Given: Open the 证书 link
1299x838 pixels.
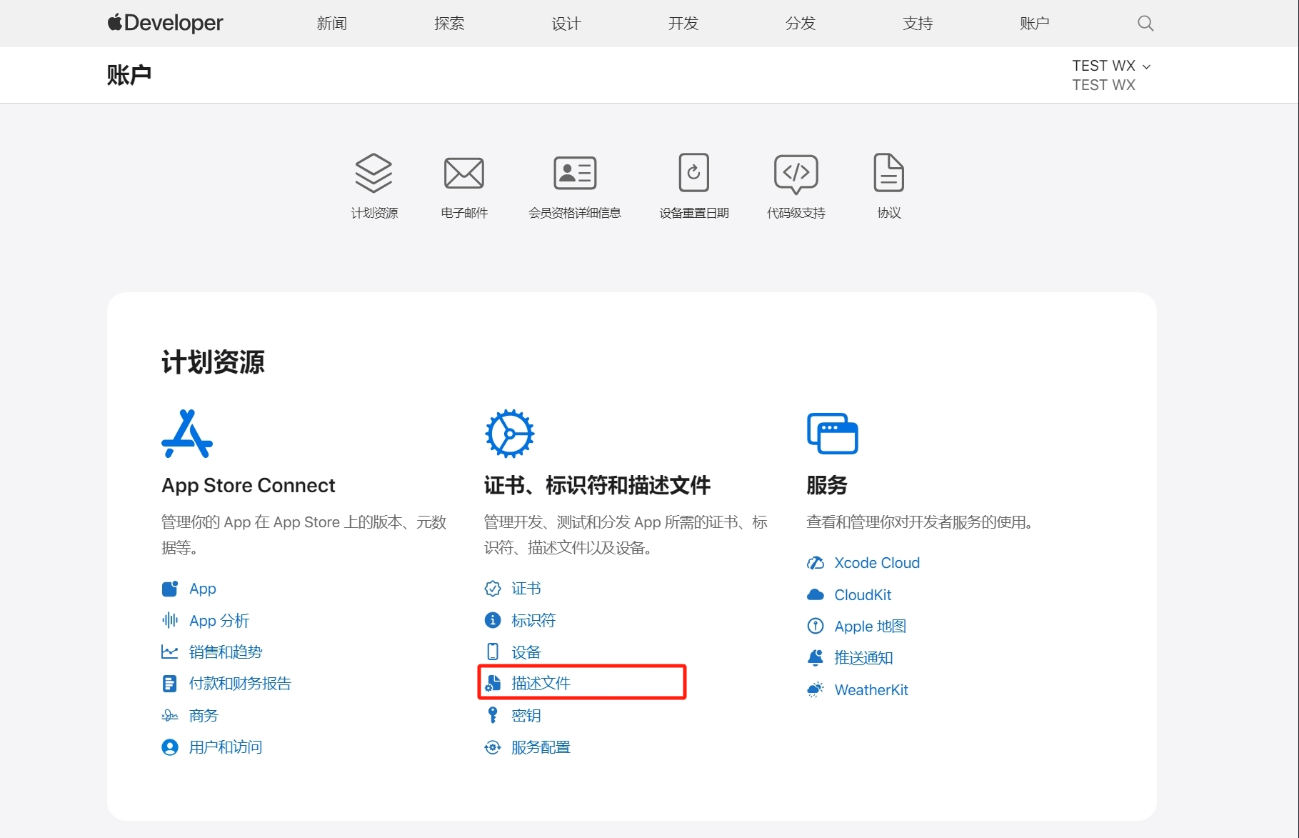Looking at the screenshot, I should point(526,589).
